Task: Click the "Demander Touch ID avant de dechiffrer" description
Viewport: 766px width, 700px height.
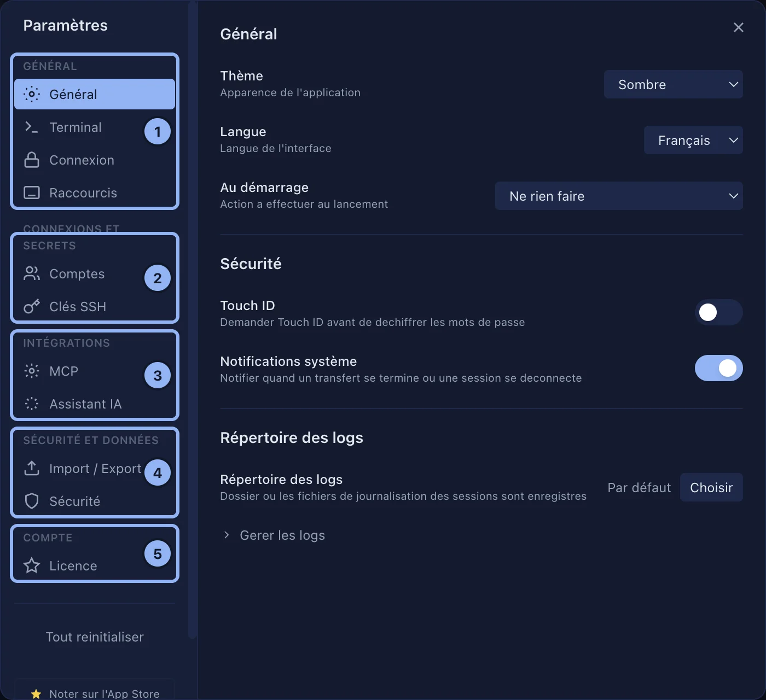Action: (x=372, y=322)
